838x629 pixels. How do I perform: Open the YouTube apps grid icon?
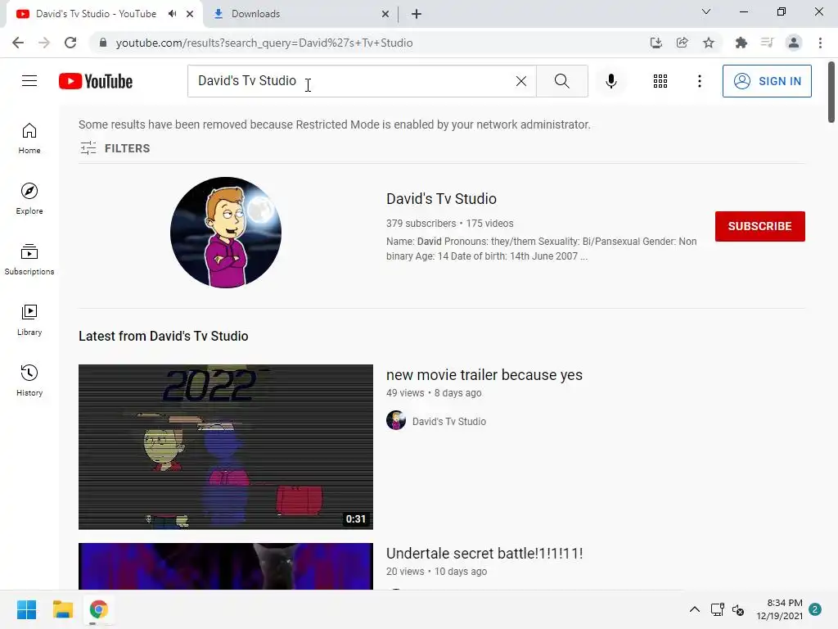coord(660,81)
